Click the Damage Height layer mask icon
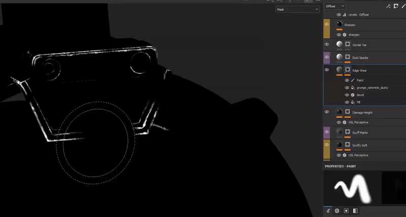Viewport: 406px width, 217px height. [x=348, y=112]
